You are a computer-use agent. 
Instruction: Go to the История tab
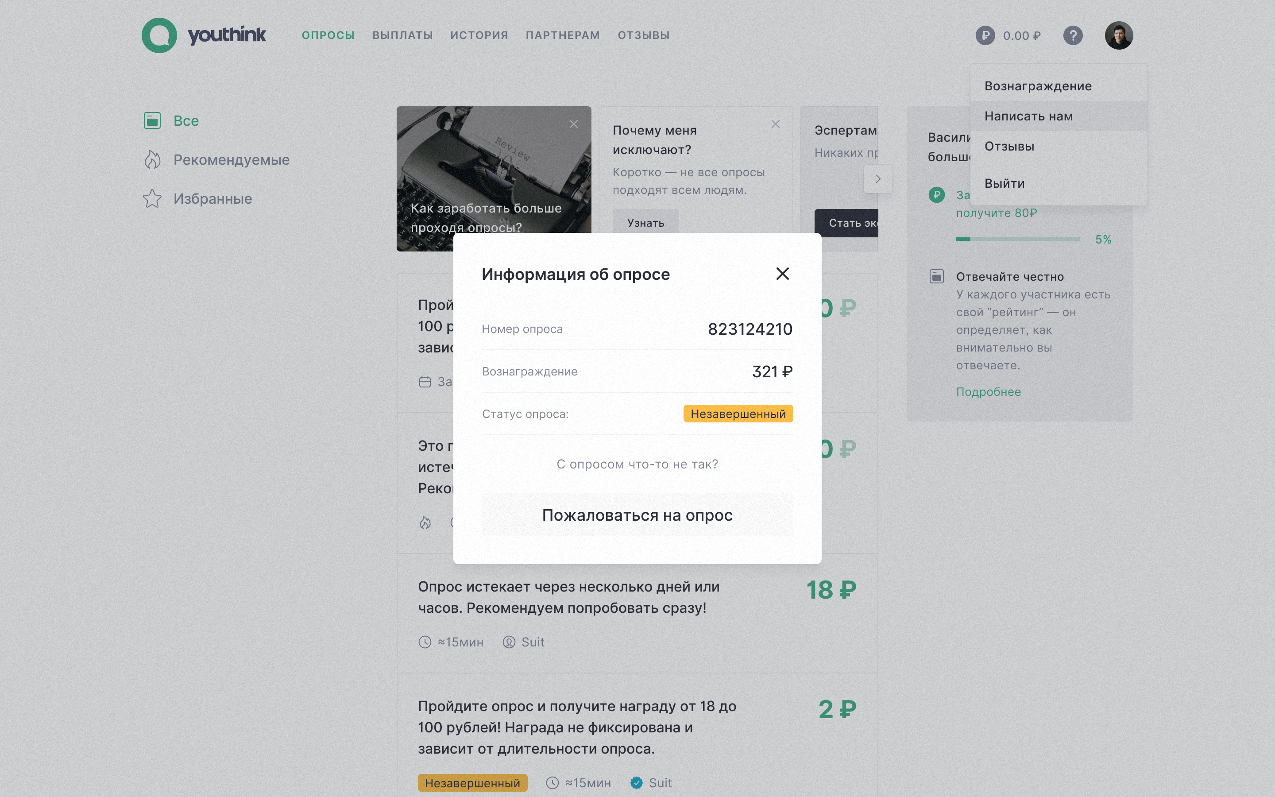click(479, 35)
